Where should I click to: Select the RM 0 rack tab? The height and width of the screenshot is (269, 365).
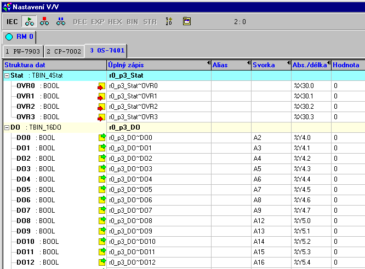click(x=19, y=37)
